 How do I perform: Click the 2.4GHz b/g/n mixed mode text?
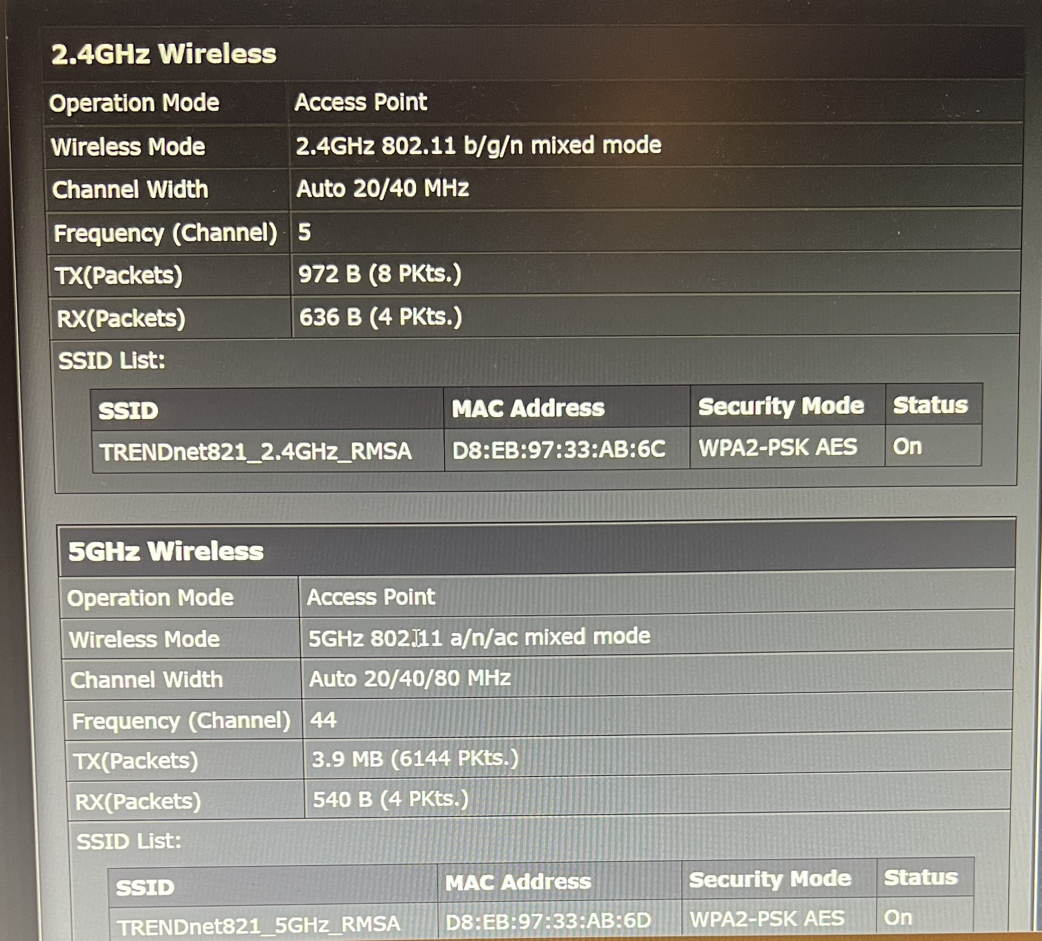click(478, 145)
